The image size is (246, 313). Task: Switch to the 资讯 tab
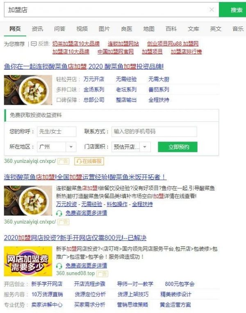coord(37,29)
